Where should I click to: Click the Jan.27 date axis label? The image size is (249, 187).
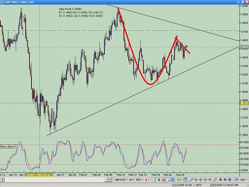[x=60, y=175]
